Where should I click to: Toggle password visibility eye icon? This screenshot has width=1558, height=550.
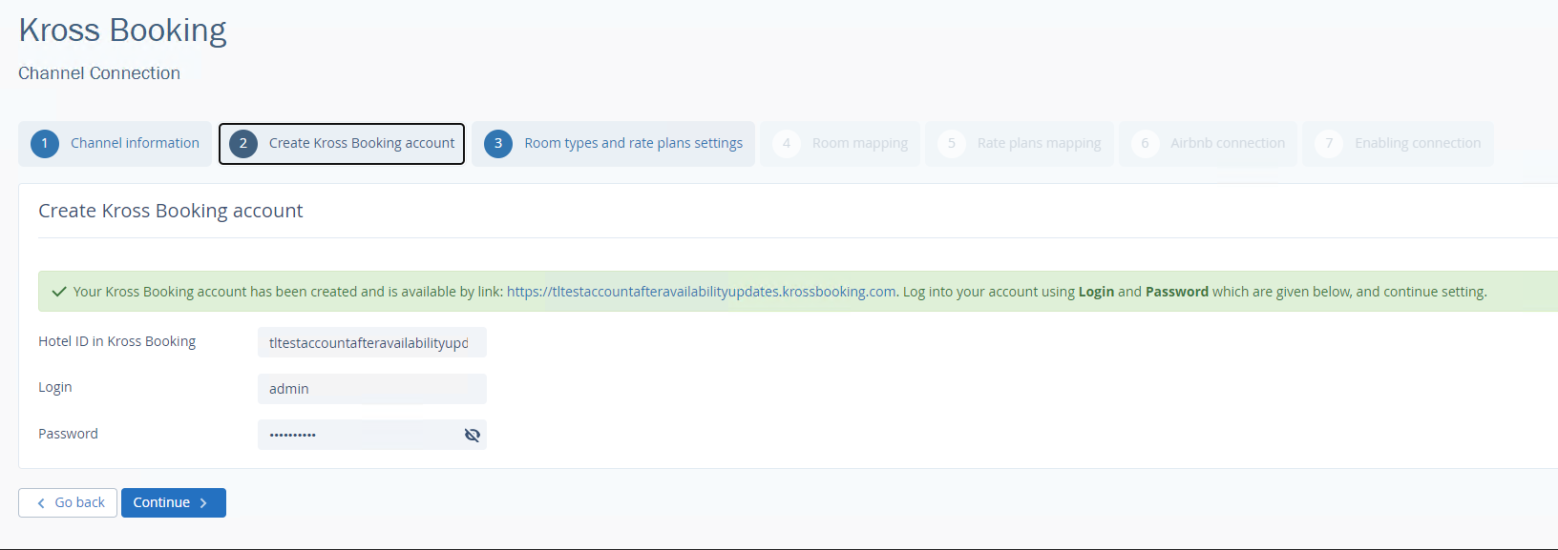click(x=473, y=435)
